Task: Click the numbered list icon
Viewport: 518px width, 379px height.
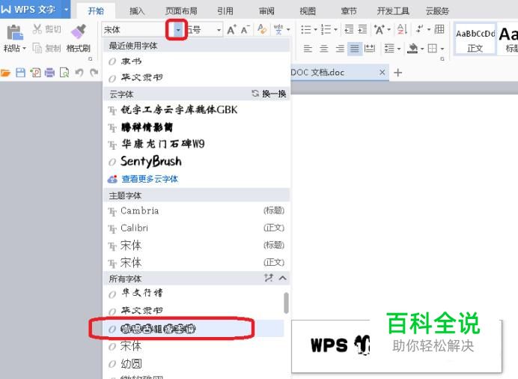Action: pos(326,29)
